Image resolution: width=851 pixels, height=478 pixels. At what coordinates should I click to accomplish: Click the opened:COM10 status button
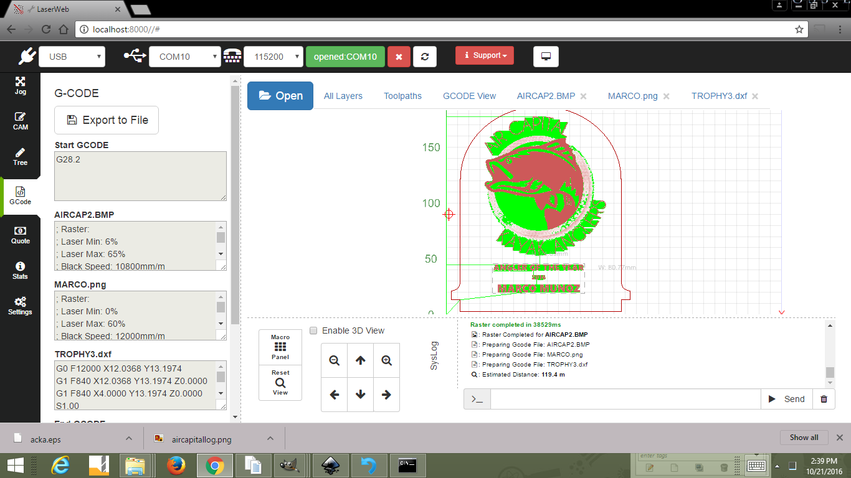coord(345,57)
